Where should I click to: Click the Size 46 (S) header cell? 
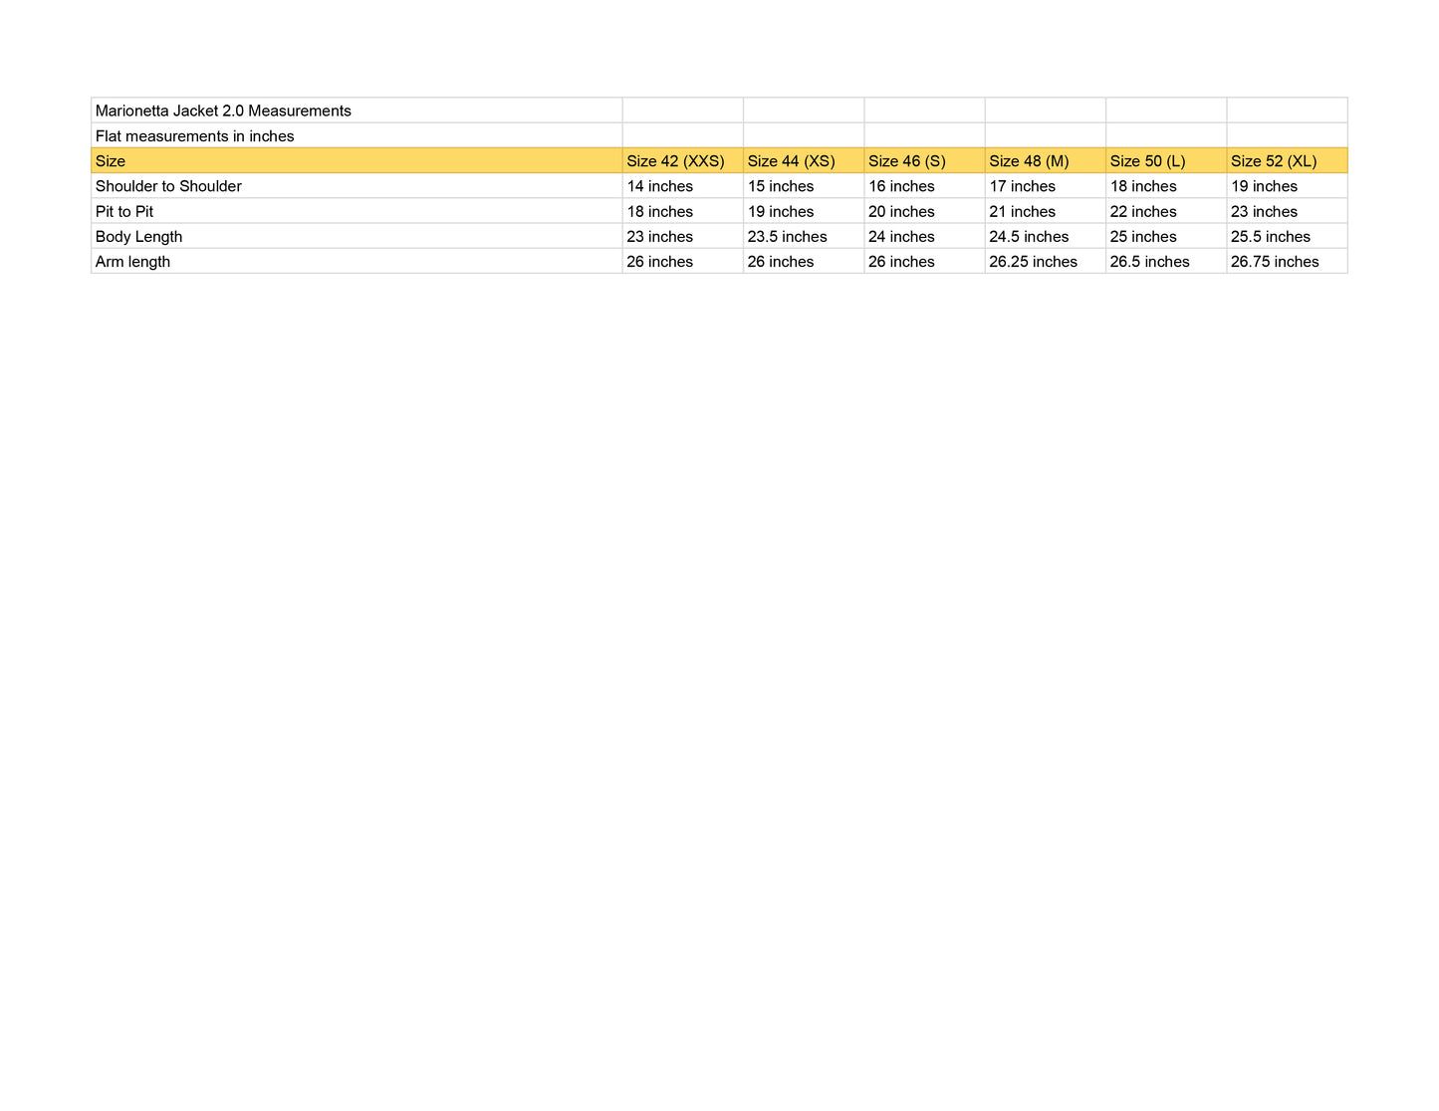point(907,161)
